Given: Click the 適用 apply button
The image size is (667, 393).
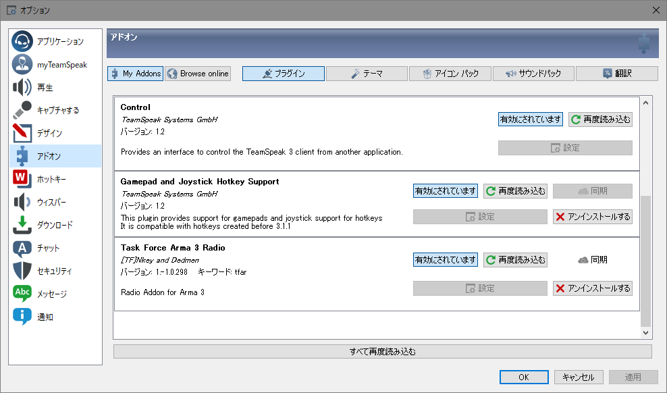Looking at the screenshot, I should coord(633,377).
